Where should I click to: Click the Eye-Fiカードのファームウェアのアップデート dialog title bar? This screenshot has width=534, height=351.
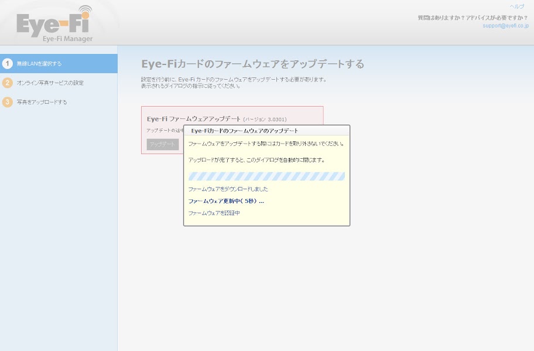tap(266, 131)
